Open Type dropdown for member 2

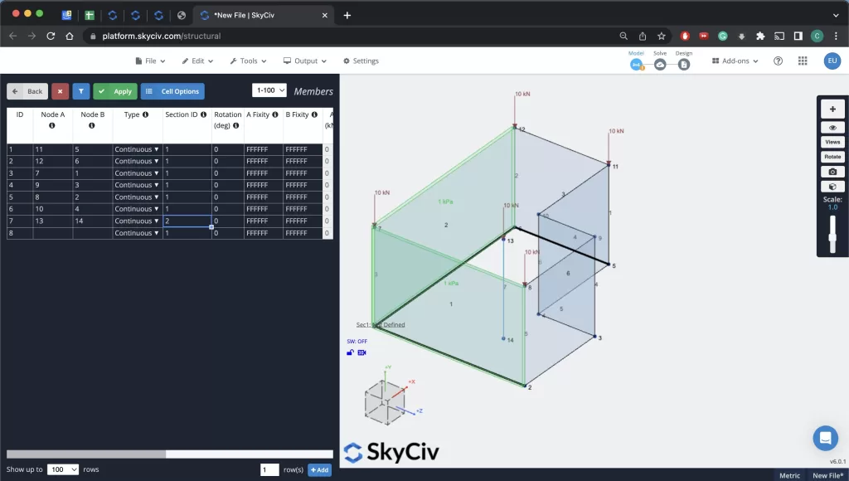pos(137,162)
